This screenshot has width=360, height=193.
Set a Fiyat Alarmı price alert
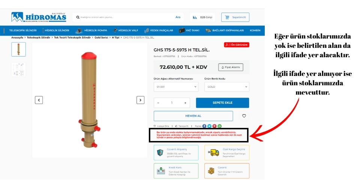[231, 67]
